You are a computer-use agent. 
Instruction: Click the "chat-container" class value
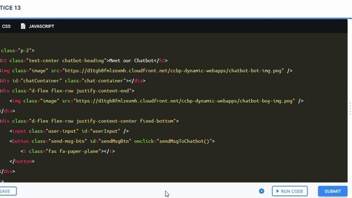[x=104, y=81]
